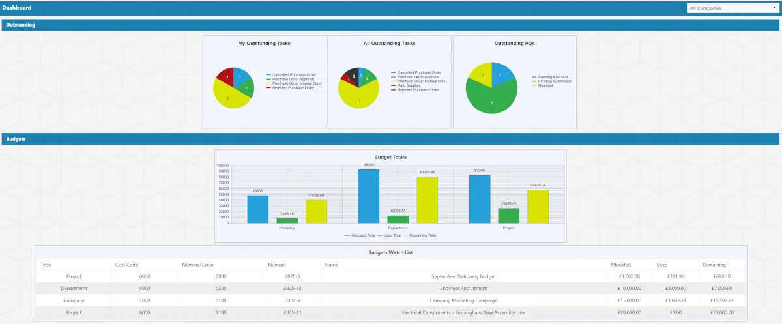The image size is (782, 324).
Task: Click the yellow Company bar labeled 40136.55
Action: (x=316, y=211)
